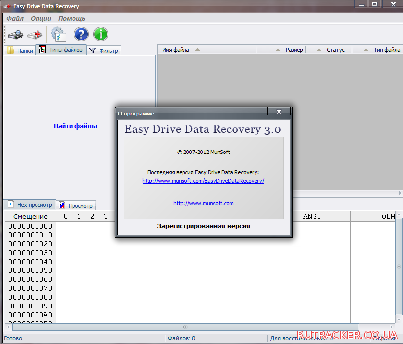Open the EasyDriveDataRecovery product URL link
The image size is (403, 344).
click(x=203, y=181)
